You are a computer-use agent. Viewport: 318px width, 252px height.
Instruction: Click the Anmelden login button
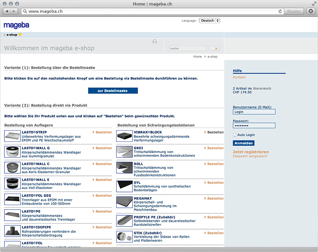(244, 143)
